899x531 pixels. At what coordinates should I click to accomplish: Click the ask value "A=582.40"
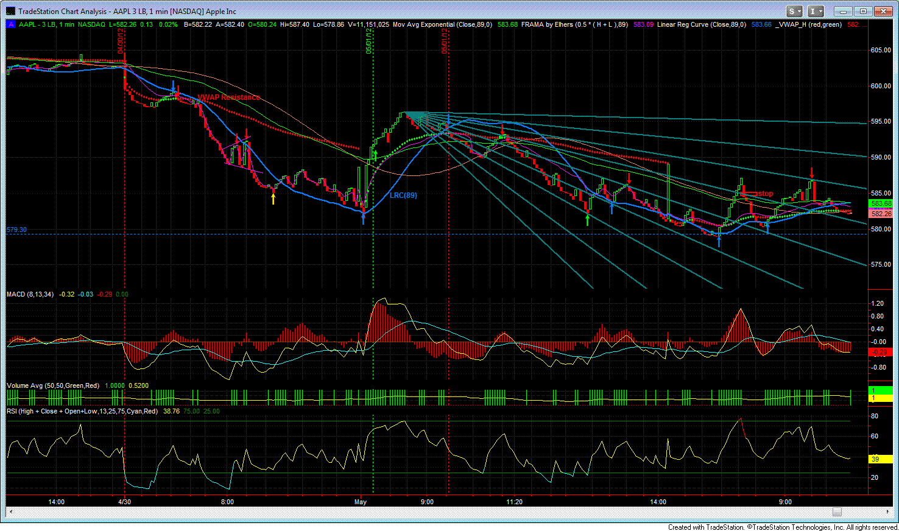pos(230,24)
